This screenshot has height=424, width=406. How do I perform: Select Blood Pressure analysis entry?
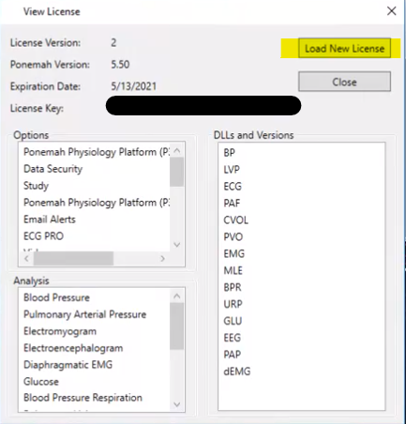[56, 297]
